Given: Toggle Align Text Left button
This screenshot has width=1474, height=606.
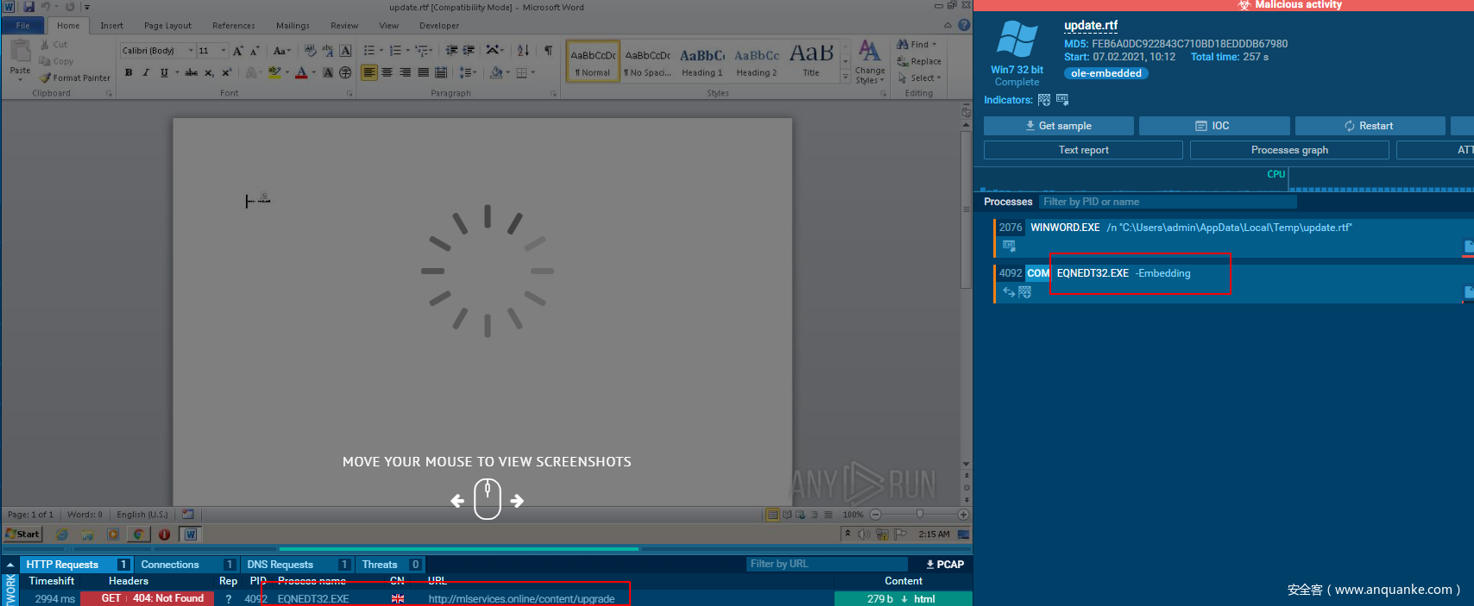Looking at the screenshot, I should pos(369,73).
